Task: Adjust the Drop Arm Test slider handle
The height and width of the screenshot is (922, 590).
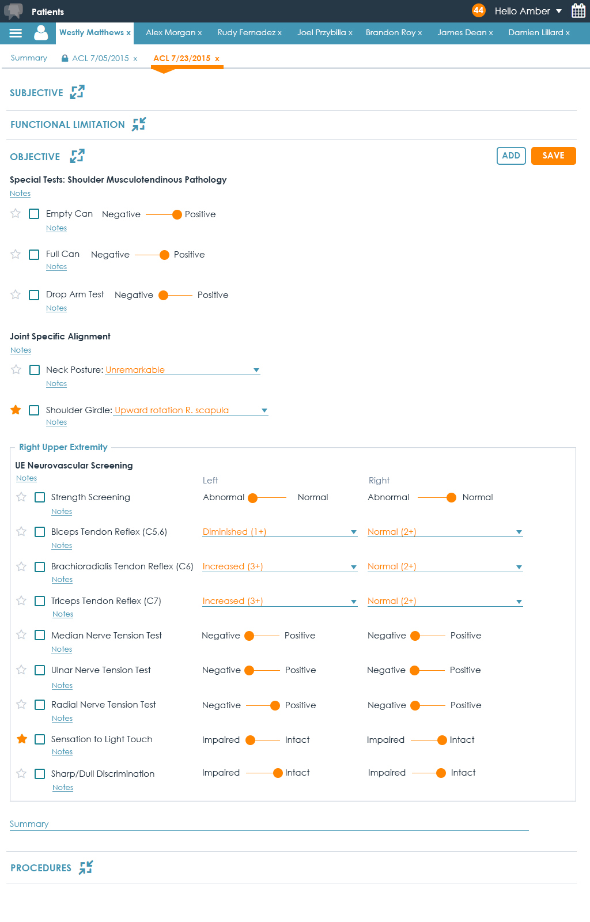Action: click(x=163, y=295)
